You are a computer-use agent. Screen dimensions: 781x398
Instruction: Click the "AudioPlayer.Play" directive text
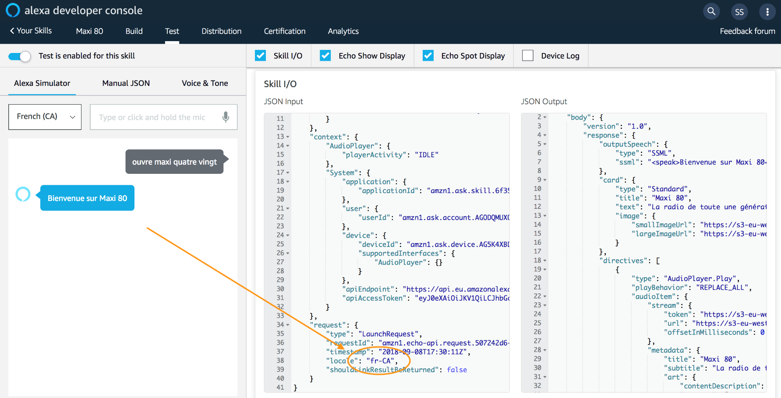701,278
